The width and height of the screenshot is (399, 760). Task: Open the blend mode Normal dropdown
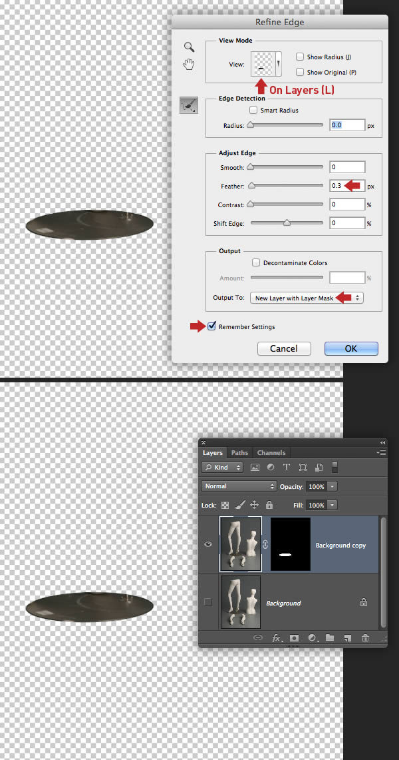pyautogui.click(x=239, y=486)
